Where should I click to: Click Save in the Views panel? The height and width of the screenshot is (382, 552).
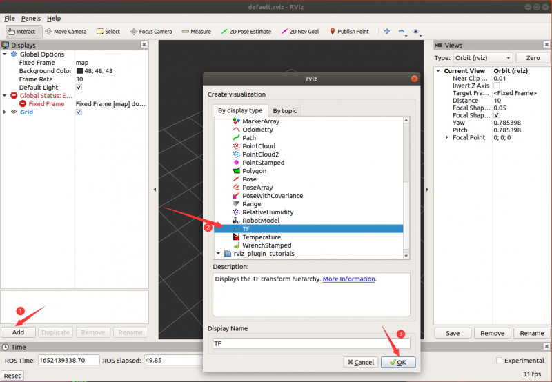click(453, 333)
